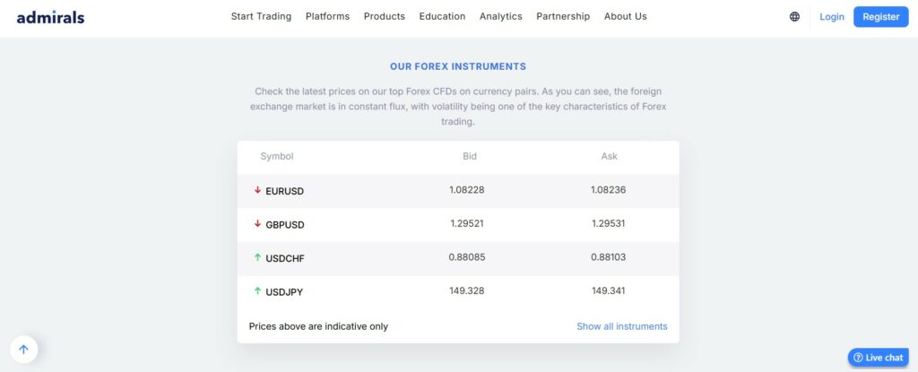
Task: Select the EURUSD symbol
Action: pos(284,191)
